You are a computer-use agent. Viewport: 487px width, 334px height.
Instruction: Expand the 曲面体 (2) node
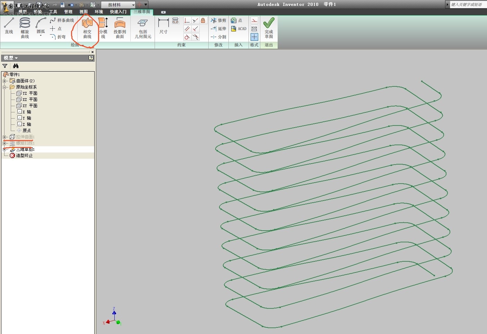point(5,81)
